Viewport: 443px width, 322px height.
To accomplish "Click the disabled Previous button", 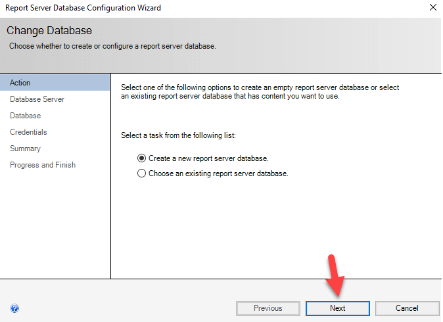I will (x=268, y=308).
